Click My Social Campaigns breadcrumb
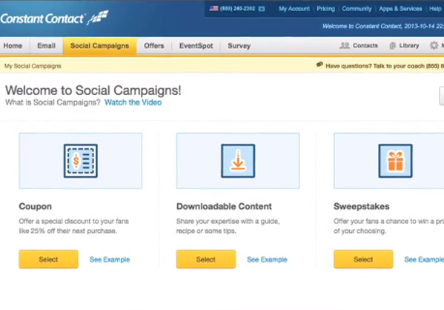 coord(33,66)
